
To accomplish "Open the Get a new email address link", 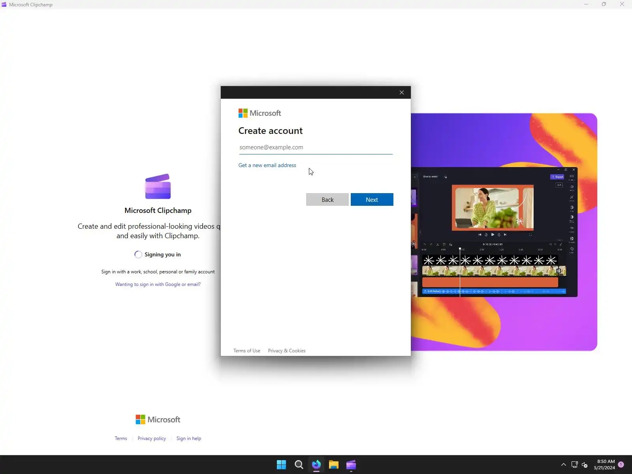I will pos(267,165).
